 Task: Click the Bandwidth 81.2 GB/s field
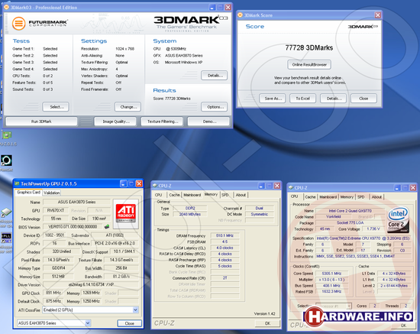[121, 276]
